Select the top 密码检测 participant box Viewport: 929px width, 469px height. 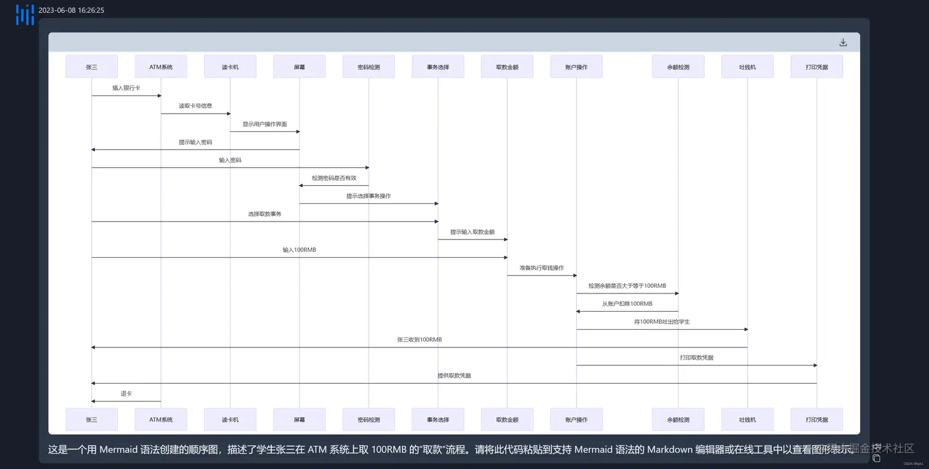pos(369,67)
